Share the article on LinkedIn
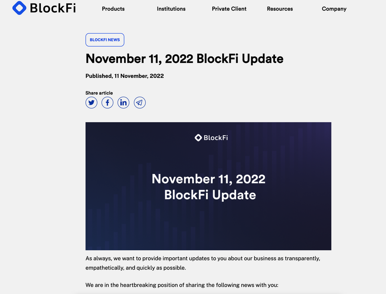The height and width of the screenshot is (294, 386). 123,103
